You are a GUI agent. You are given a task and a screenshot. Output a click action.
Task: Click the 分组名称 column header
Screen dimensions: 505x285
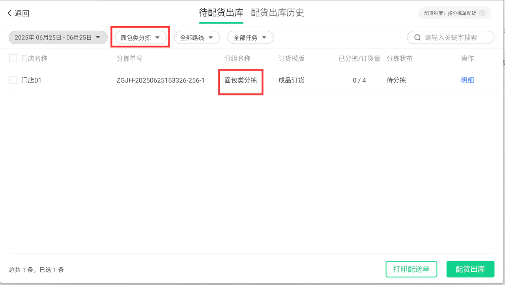(x=238, y=58)
